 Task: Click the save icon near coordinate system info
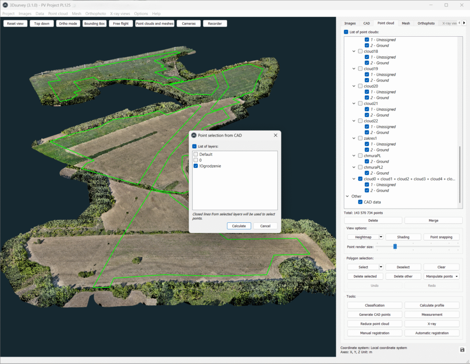[x=462, y=350]
